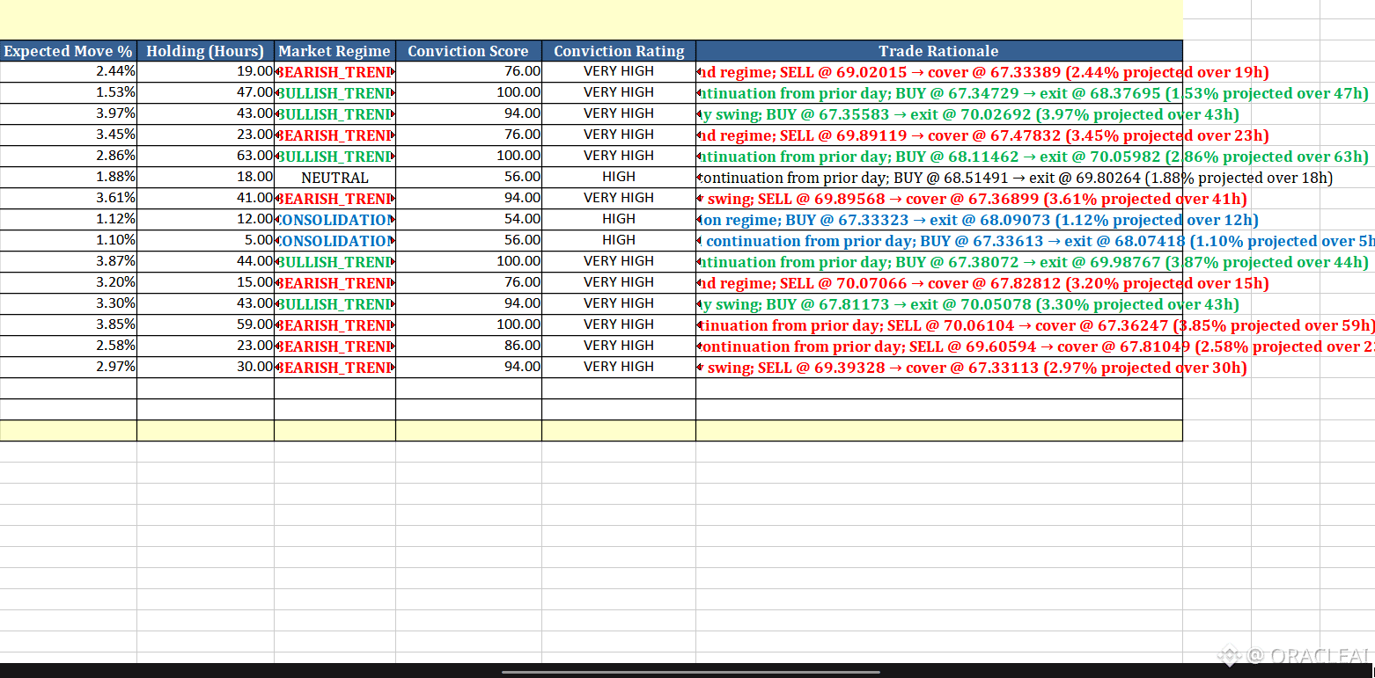The height and width of the screenshot is (678, 1375).
Task: Select the 3.61% cell
Action: coord(68,199)
